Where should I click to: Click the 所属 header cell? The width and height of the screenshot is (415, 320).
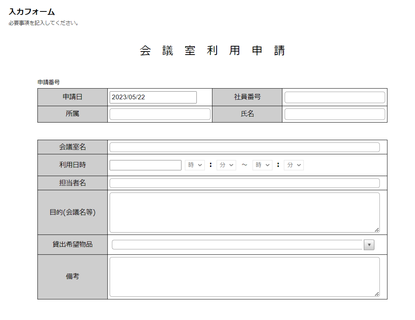(x=73, y=114)
